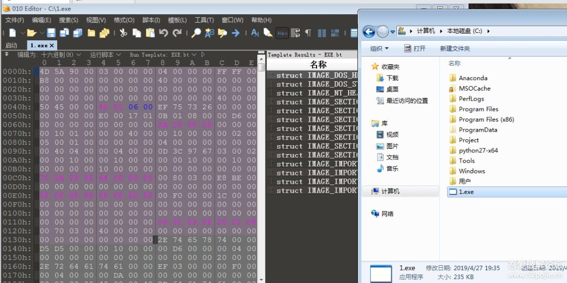Open dropdown arrow next to Open folder icon
This screenshot has height=283, width=567.
click(41, 33)
